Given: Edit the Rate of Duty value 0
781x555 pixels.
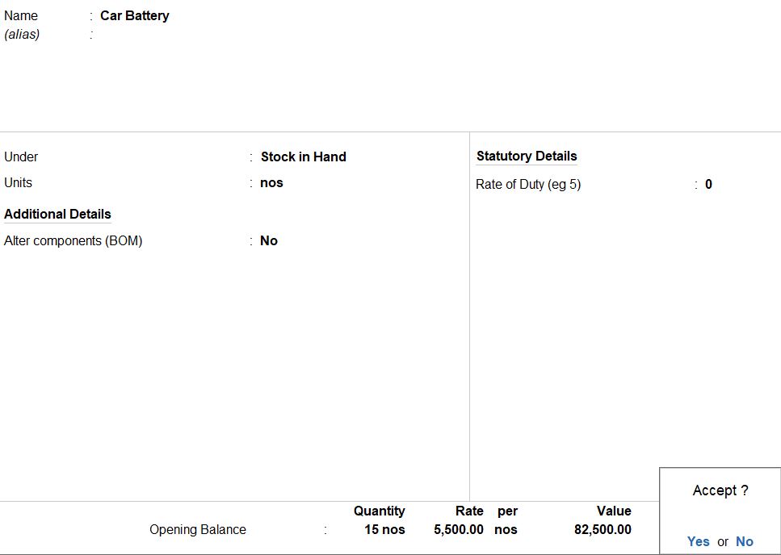Looking at the screenshot, I should coord(708,185).
